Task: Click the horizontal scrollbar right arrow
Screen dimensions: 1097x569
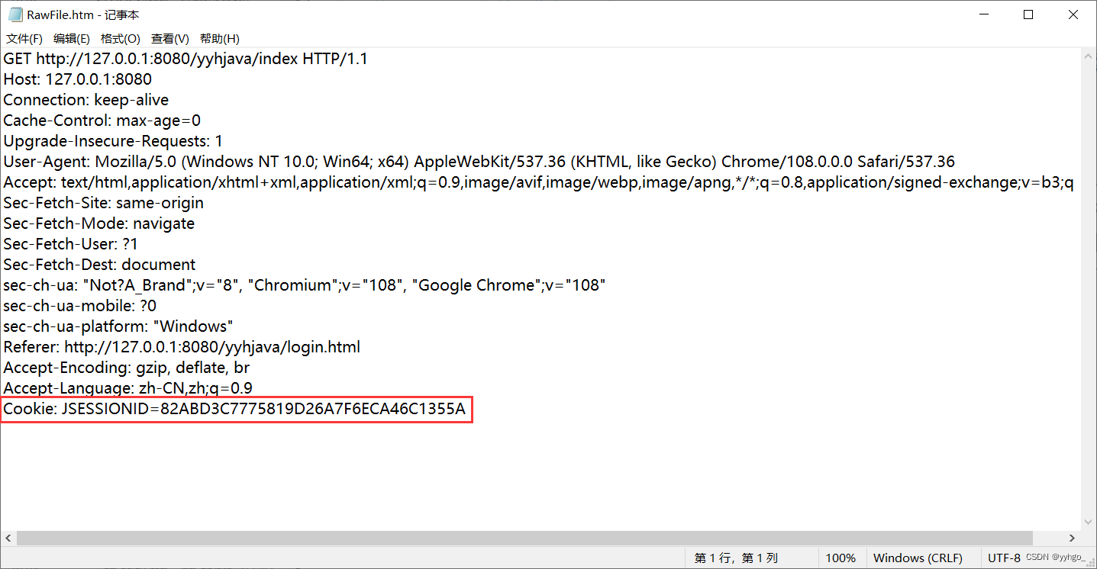Action: point(1073,538)
